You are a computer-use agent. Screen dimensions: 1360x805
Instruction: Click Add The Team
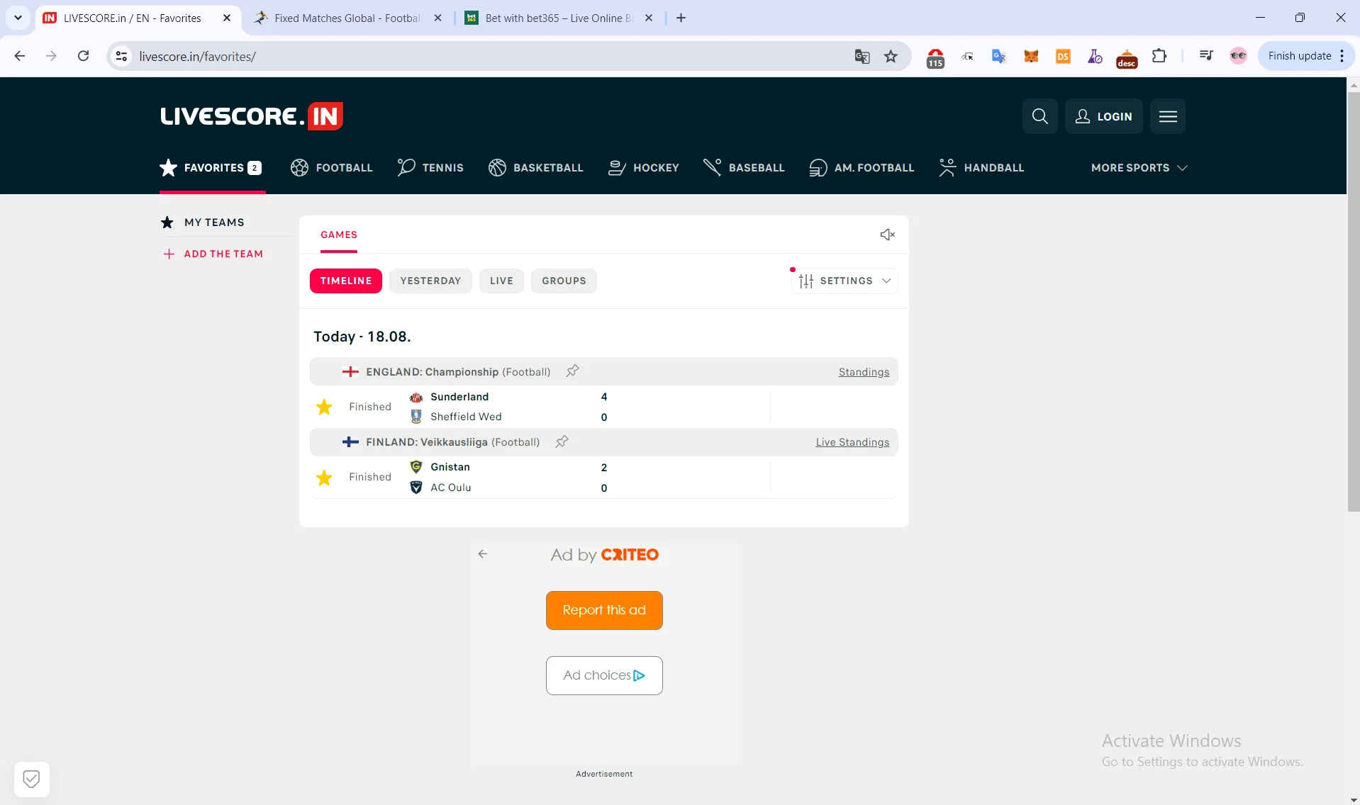pos(213,254)
